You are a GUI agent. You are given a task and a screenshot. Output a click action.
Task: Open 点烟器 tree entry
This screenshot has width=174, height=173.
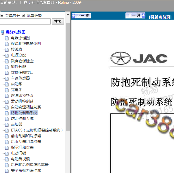tap(16, 124)
